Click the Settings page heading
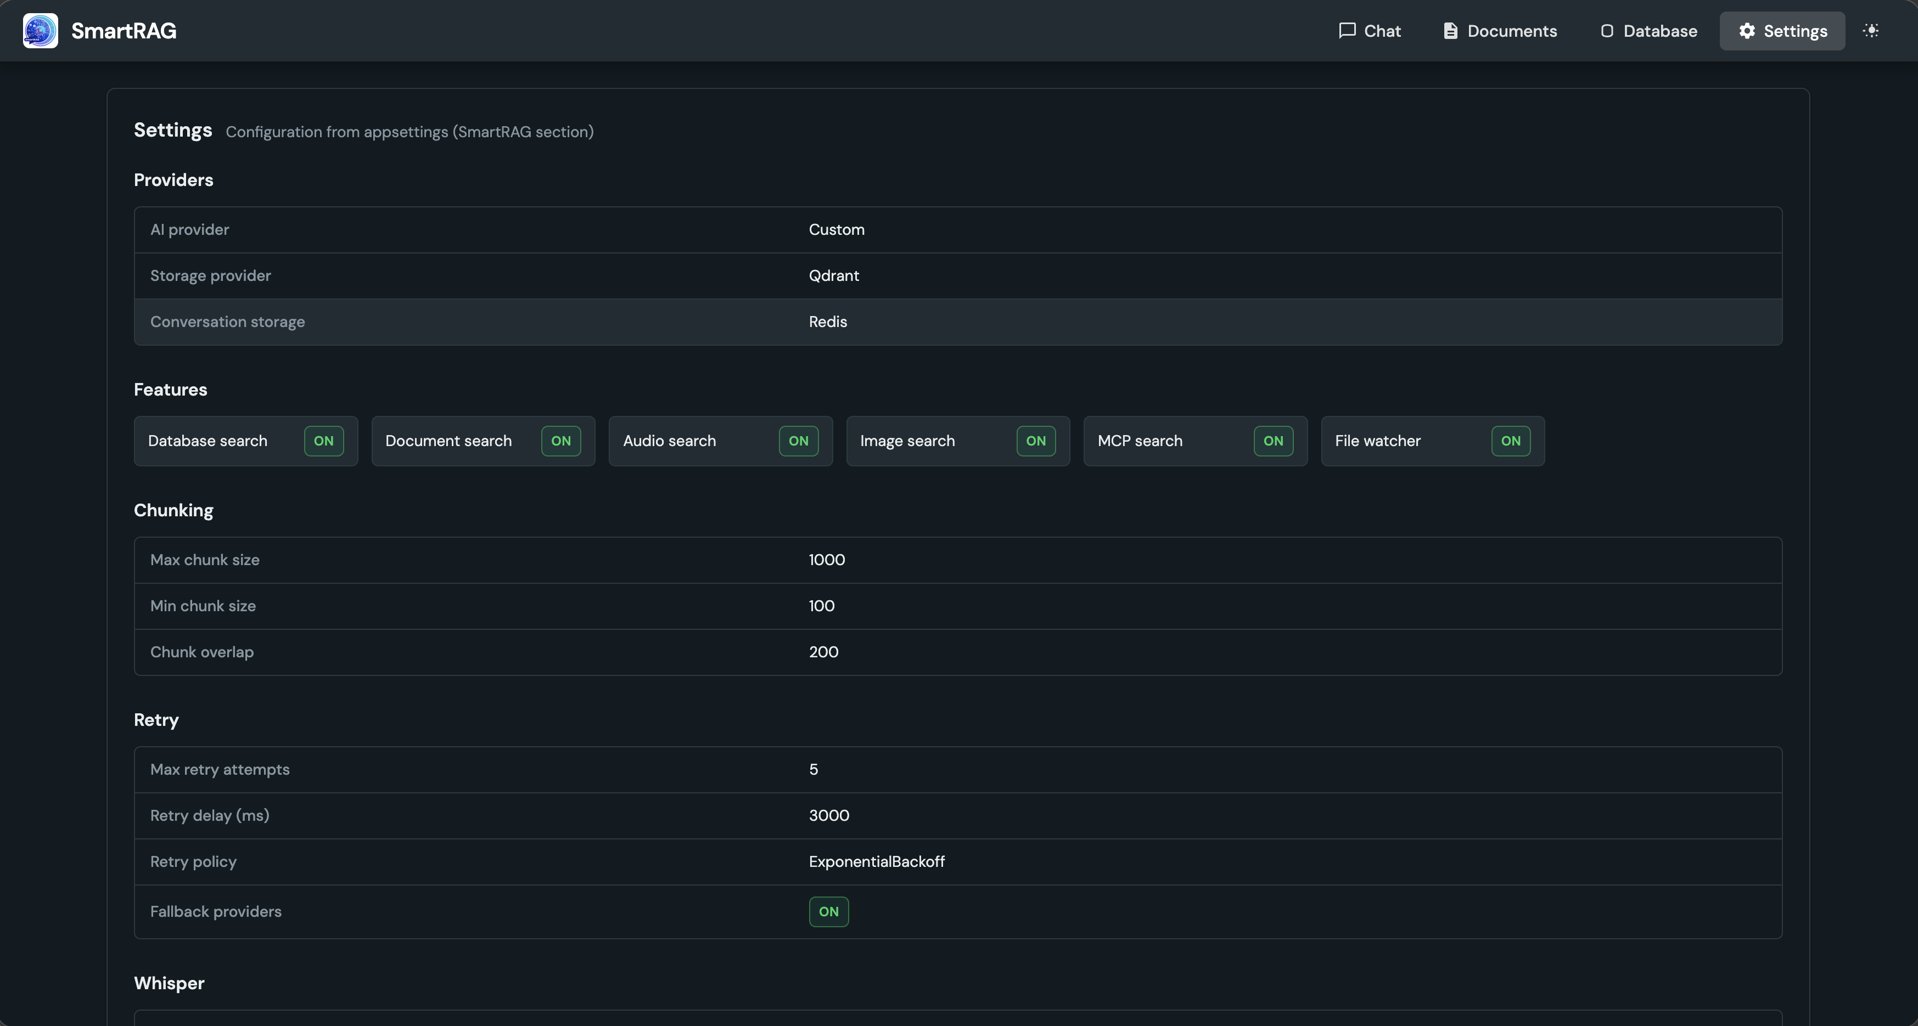Image resolution: width=1918 pixels, height=1026 pixels. 173,130
